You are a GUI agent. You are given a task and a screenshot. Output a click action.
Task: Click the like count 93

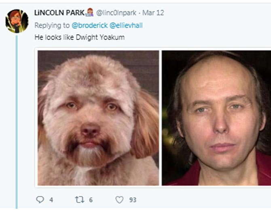click(133, 200)
